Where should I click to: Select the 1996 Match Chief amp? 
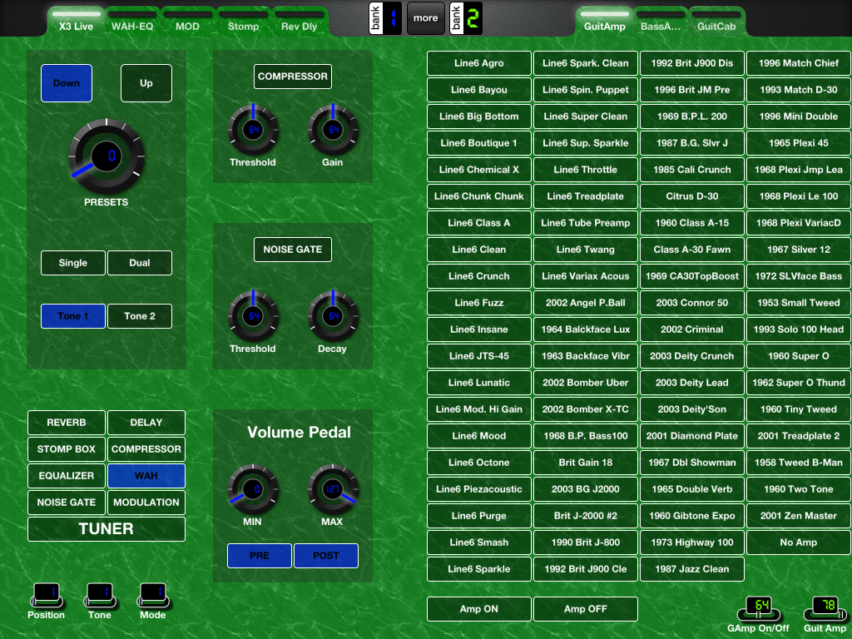[x=798, y=63]
